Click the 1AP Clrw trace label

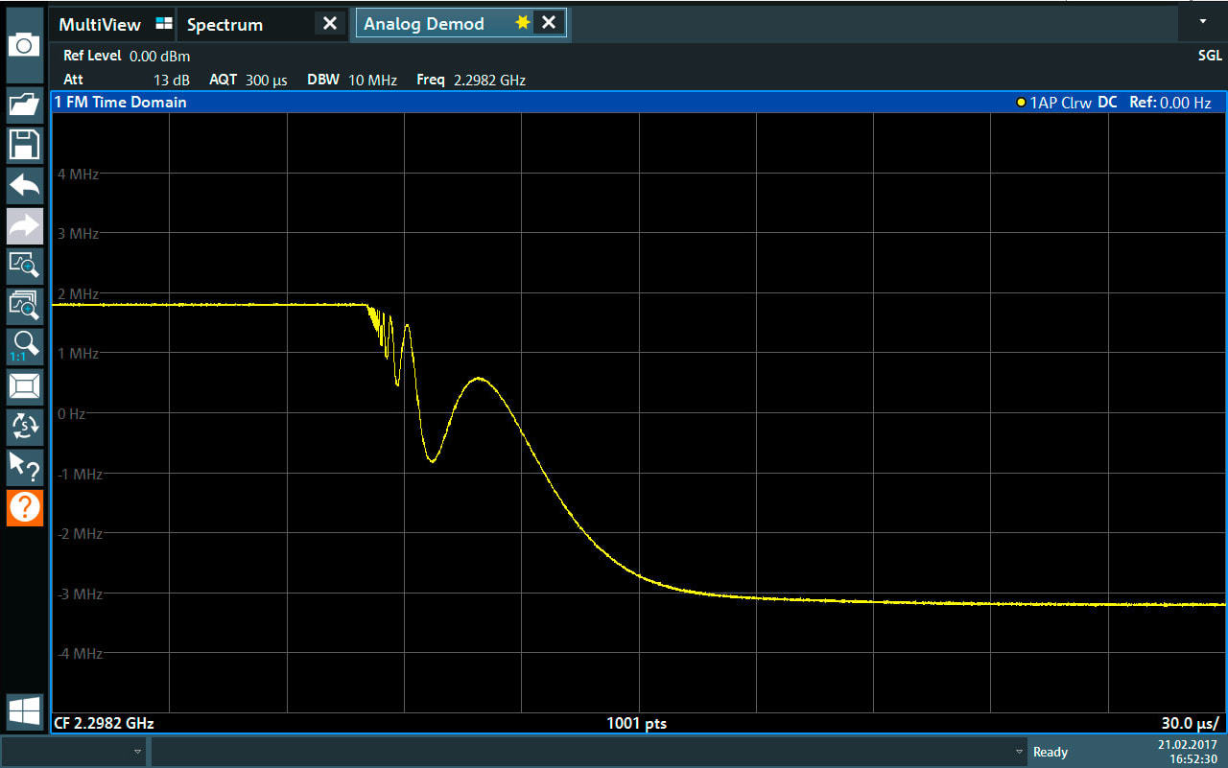1060,103
